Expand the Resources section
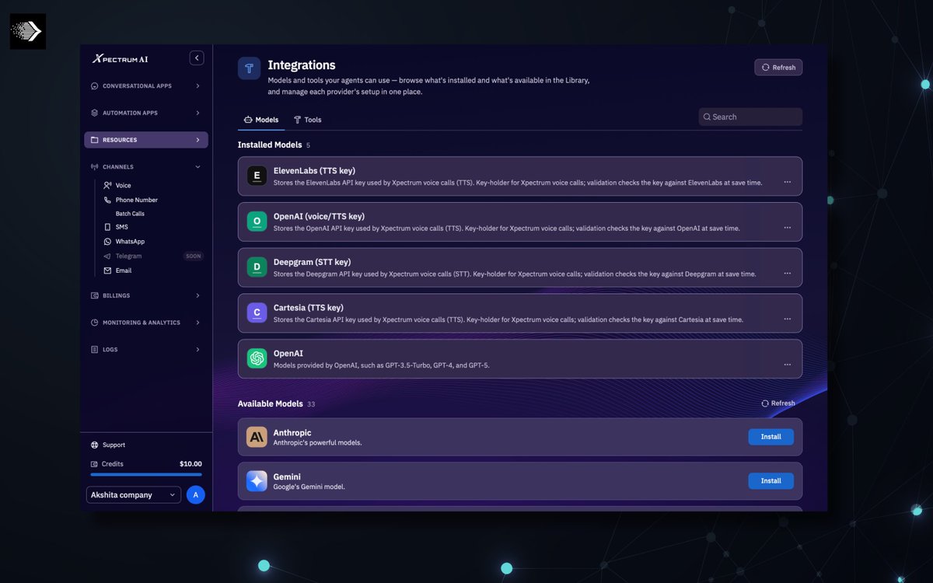The width and height of the screenshot is (933, 583). 197,140
